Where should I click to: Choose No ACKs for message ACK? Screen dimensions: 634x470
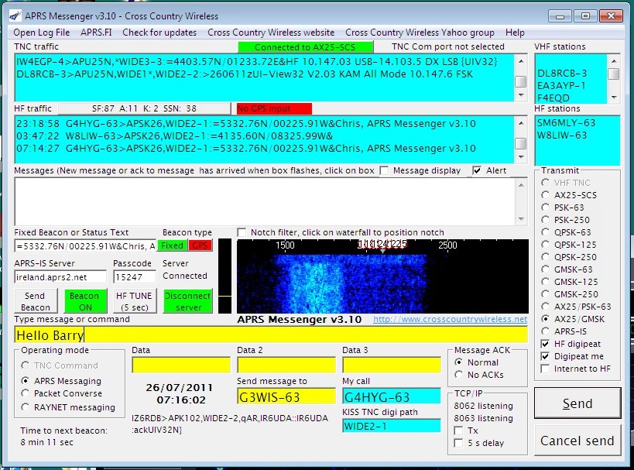pos(460,375)
